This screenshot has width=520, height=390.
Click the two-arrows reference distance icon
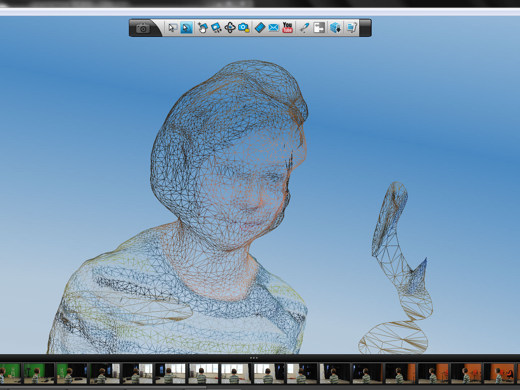[x=319, y=28]
